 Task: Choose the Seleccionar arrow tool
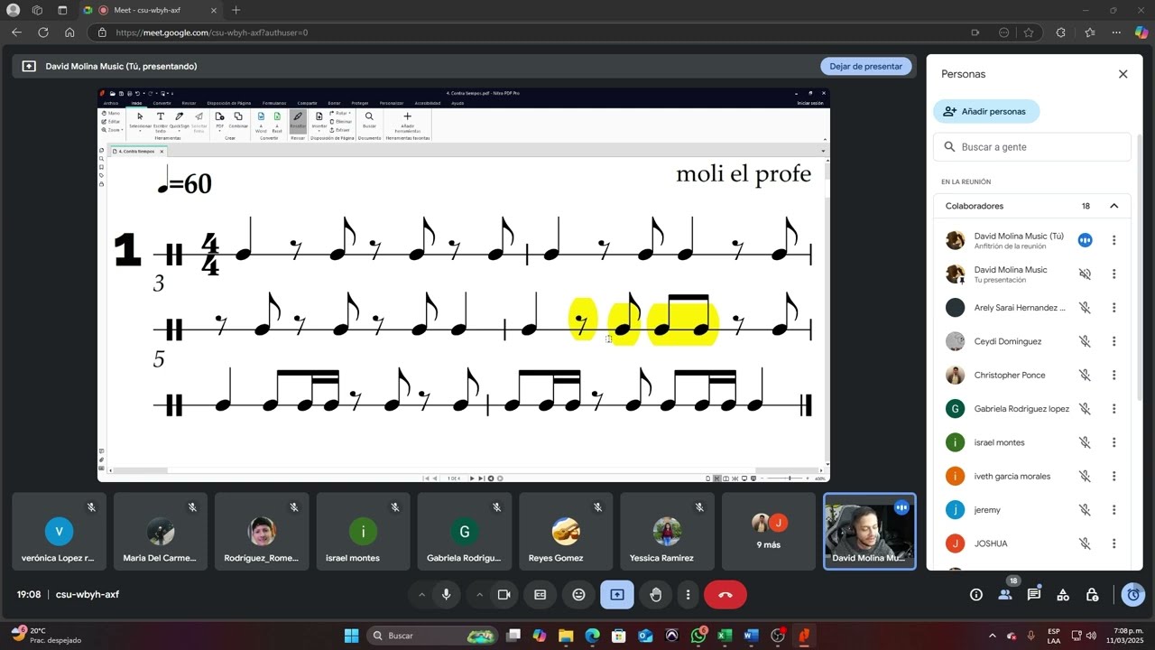point(140,120)
